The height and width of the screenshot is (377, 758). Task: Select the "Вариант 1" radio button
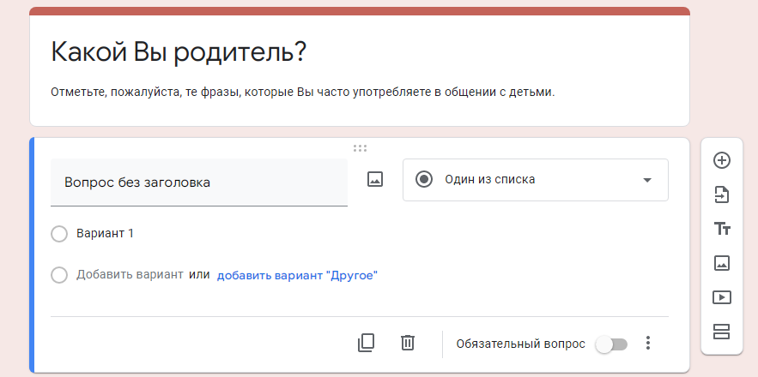[59, 234]
